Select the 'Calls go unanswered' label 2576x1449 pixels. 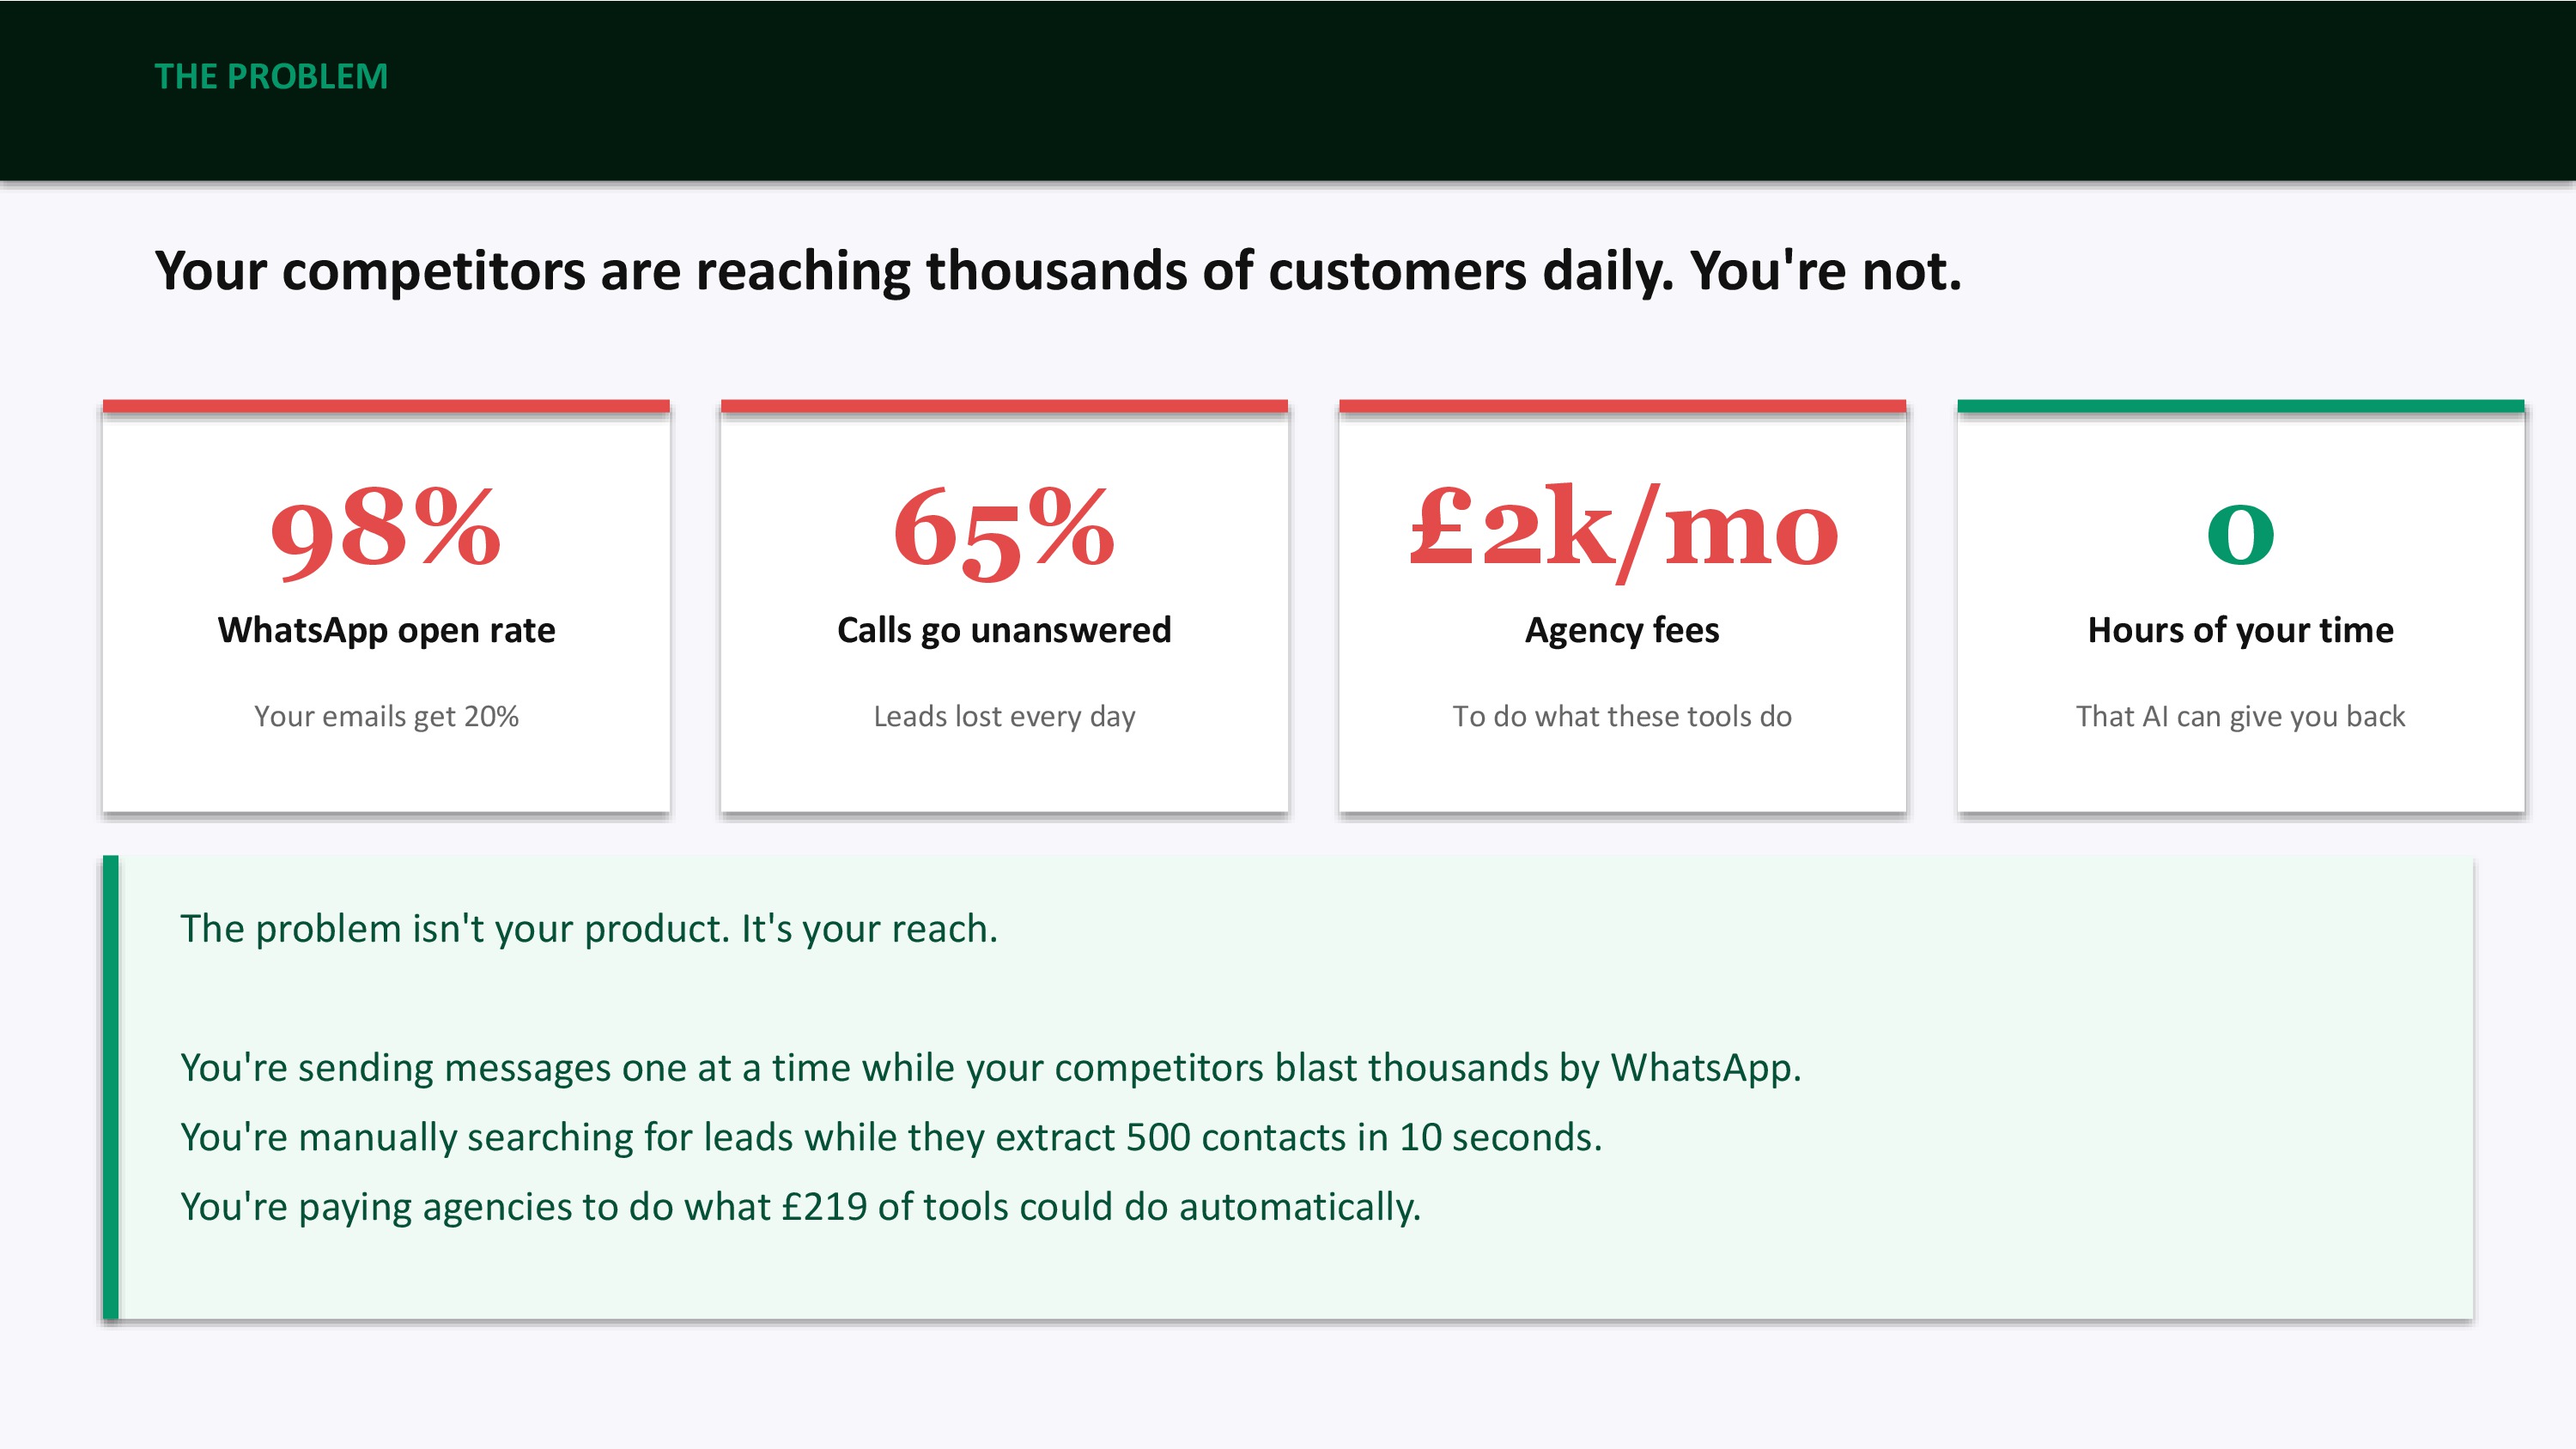pyautogui.click(x=1004, y=630)
